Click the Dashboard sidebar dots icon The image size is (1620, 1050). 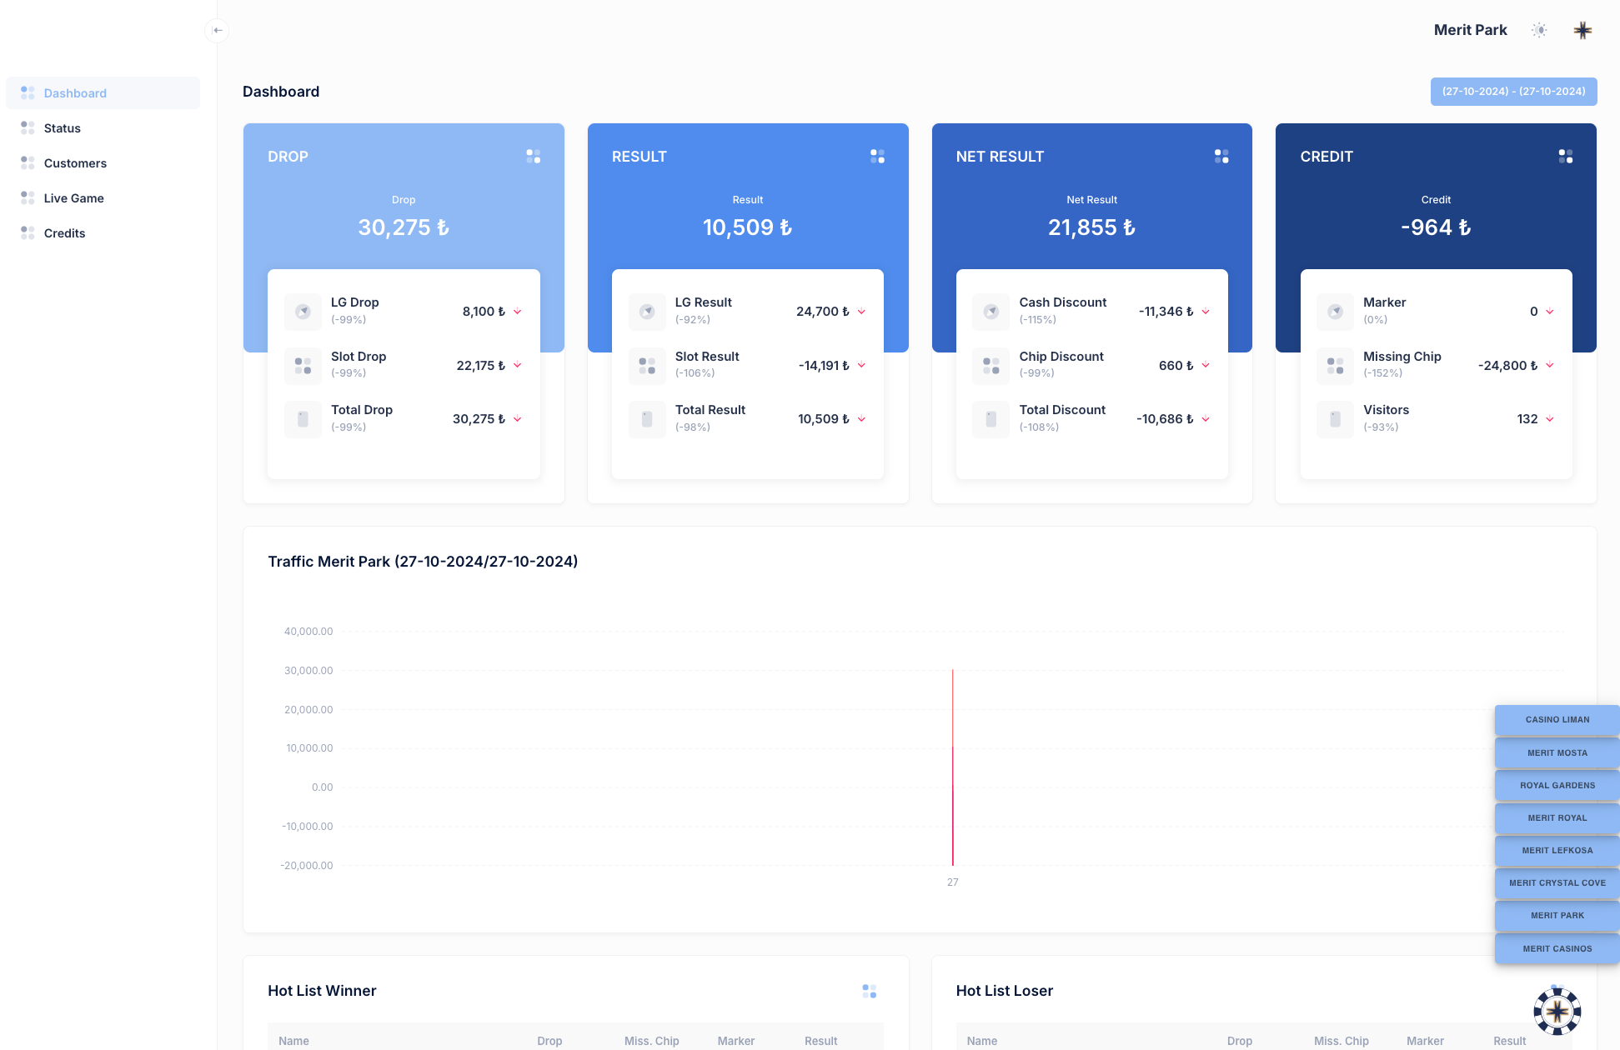[x=28, y=92]
